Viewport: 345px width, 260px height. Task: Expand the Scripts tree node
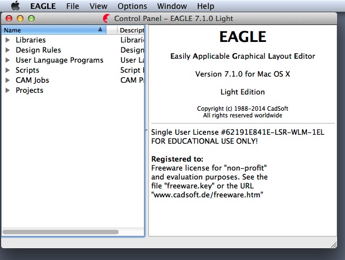point(8,70)
